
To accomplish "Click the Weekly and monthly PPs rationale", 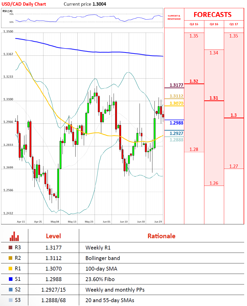I will tap(115, 290).
